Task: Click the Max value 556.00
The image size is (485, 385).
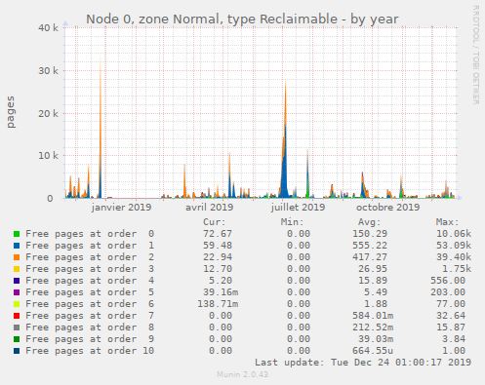Action: pyautogui.click(x=448, y=281)
